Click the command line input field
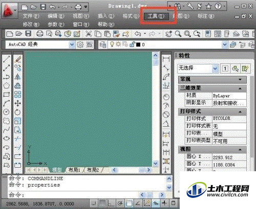Image resolution: width=256 pixels, height=209 pixels. (x=82, y=195)
